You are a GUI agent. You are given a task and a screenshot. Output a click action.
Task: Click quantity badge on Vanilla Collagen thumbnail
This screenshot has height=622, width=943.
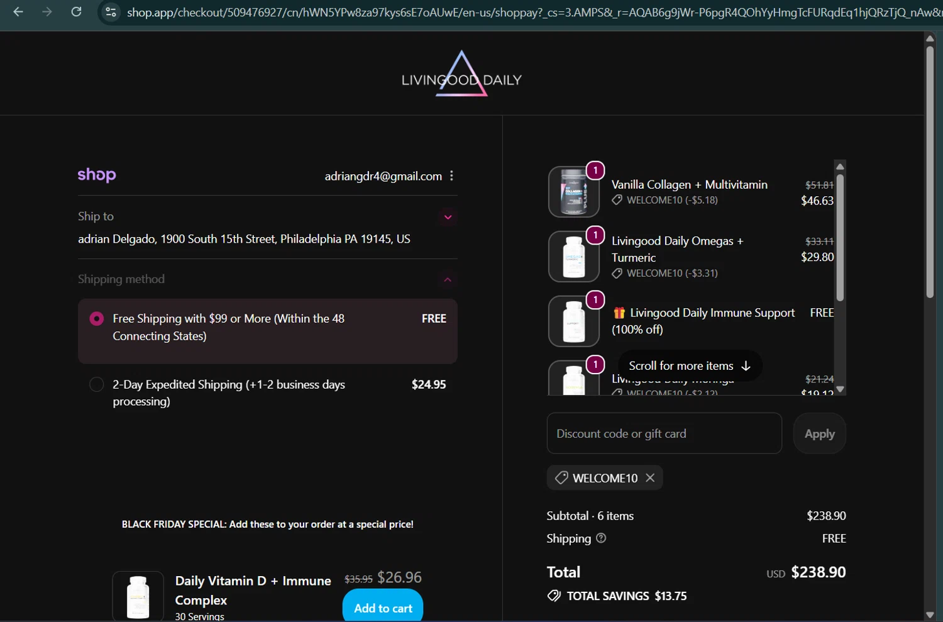click(x=595, y=170)
